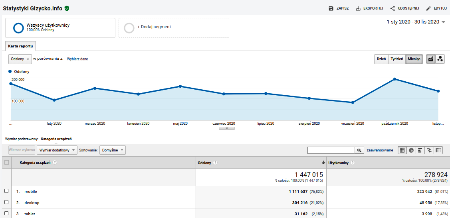The image size is (450, 218).
Task: Switch to the motion chart (dots) icon
Action: [x=440, y=59]
